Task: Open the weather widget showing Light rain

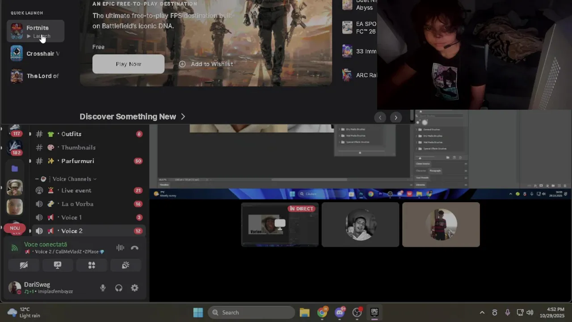Action: [x=25, y=313]
